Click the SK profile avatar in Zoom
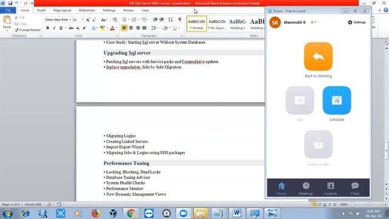Image resolution: width=389 pixels, height=219 pixels. (275, 23)
